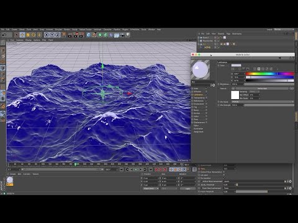Open the coordinate Size mode dropdown
The width and height of the screenshot is (298, 223).
tap(169, 188)
